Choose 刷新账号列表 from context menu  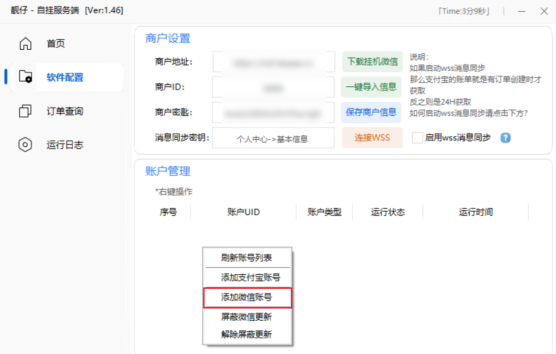coord(247,257)
